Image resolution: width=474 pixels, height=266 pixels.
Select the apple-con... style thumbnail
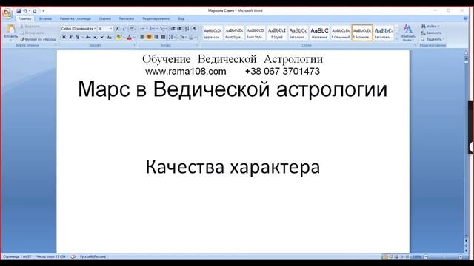point(213,33)
